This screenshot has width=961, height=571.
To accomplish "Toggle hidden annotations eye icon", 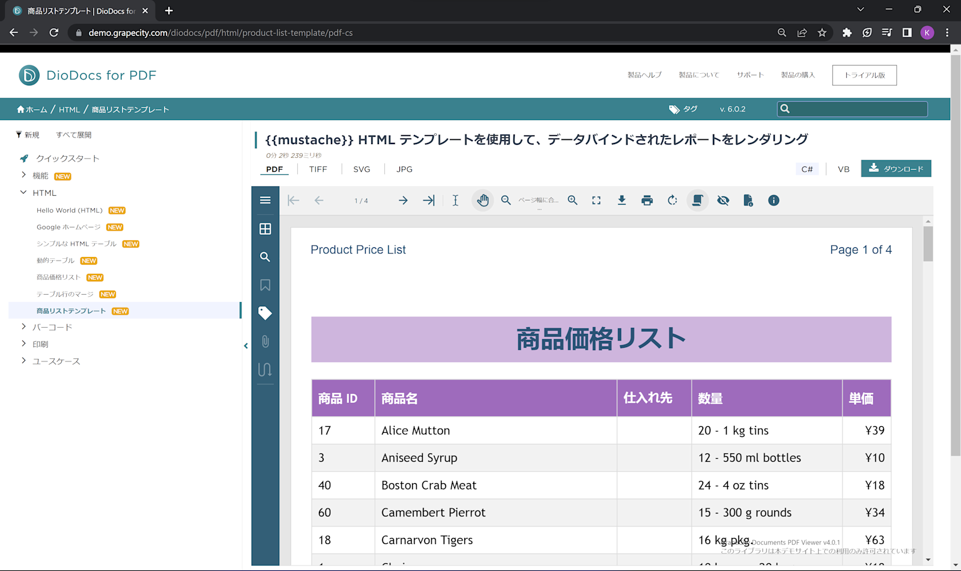I will click(723, 201).
